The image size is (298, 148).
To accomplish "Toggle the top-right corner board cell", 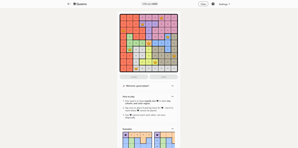I will (x=174, y=18).
